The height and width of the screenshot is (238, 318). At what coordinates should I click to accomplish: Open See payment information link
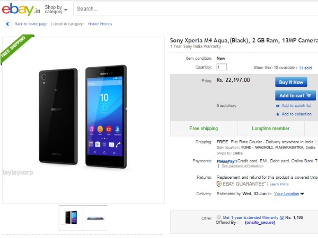pyautogui.click(x=243, y=166)
